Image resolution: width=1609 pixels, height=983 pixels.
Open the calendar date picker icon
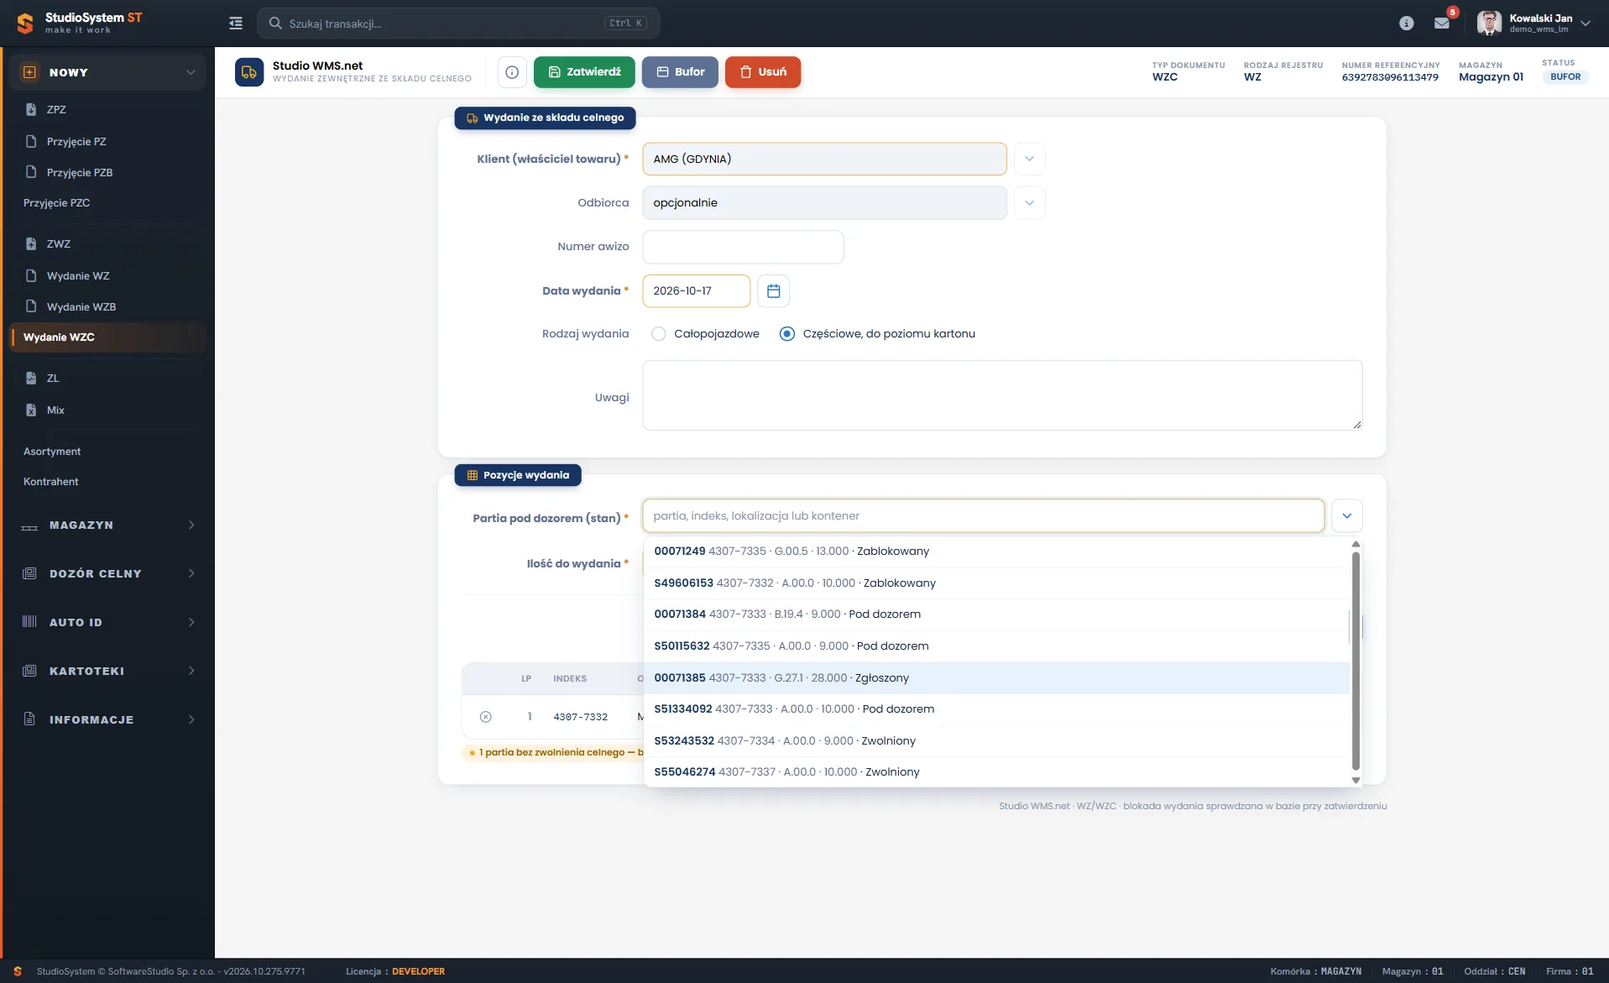pyautogui.click(x=773, y=290)
